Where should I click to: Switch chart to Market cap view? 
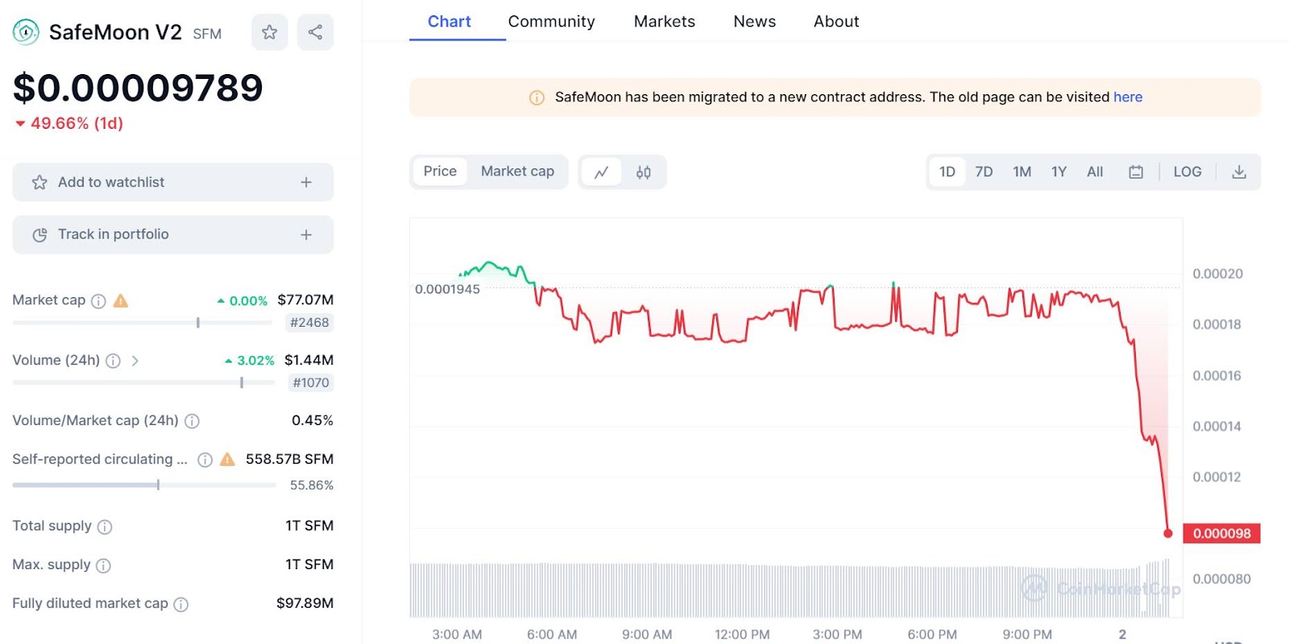[517, 171]
